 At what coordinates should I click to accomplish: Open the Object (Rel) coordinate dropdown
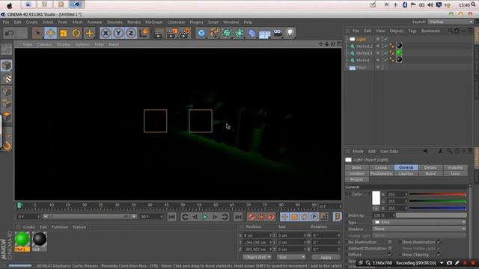pos(257,257)
